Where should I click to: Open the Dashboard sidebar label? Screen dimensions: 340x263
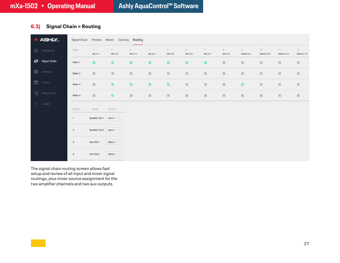48,51
